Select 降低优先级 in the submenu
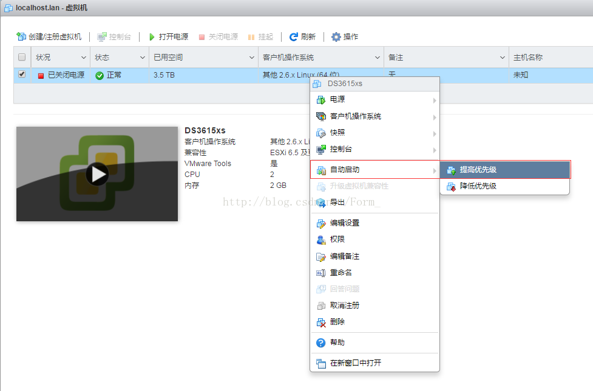The height and width of the screenshot is (391, 593). [478, 186]
